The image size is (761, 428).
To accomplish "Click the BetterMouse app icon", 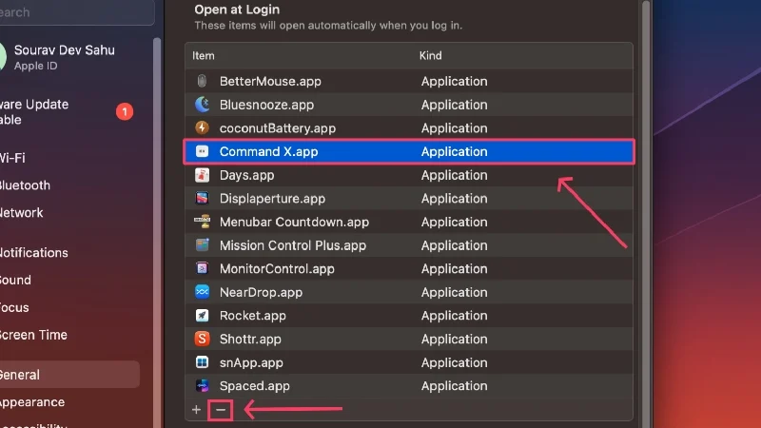I will (202, 82).
